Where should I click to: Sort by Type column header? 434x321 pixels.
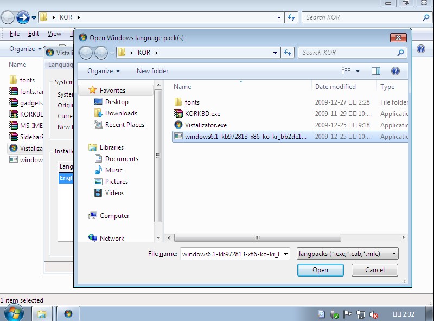tap(387, 87)
